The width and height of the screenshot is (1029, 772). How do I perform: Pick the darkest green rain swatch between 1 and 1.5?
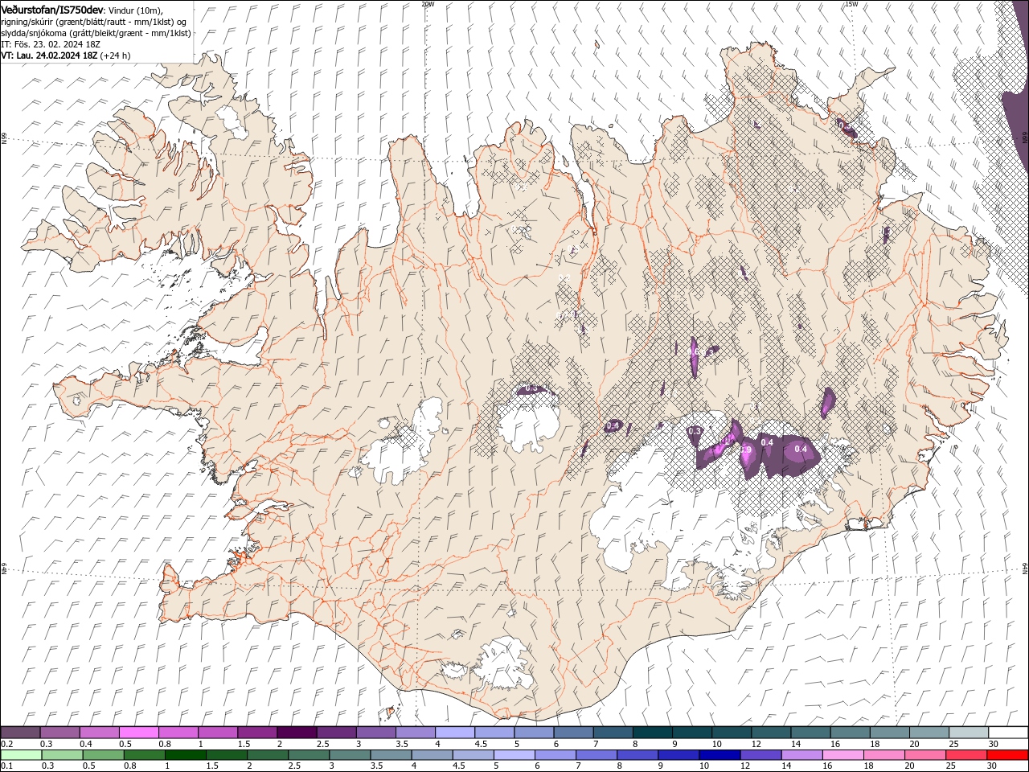185,755
